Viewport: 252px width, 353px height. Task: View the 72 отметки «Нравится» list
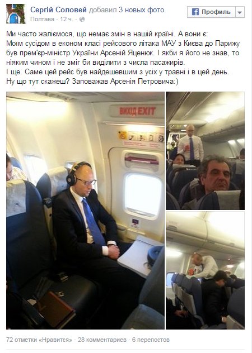coord(39,340)
